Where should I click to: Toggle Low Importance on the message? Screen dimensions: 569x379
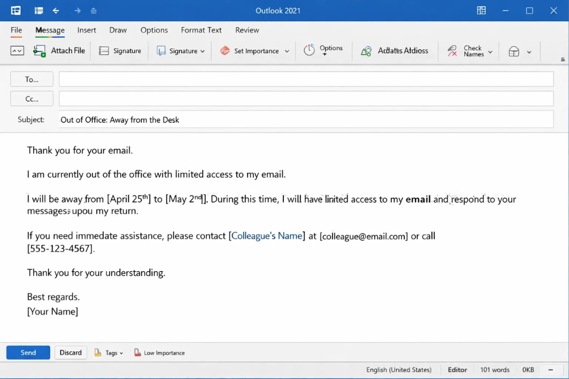point(159,352)
